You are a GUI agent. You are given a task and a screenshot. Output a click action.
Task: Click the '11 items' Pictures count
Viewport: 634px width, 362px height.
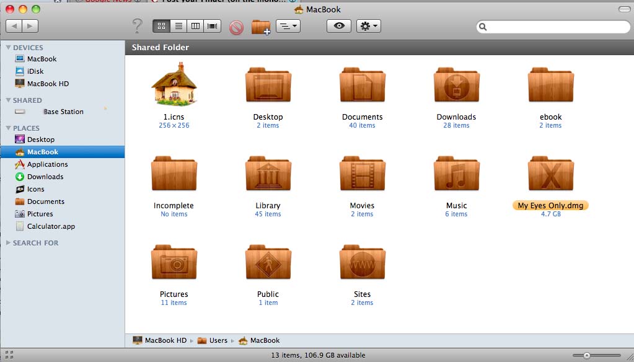point(174,302)
